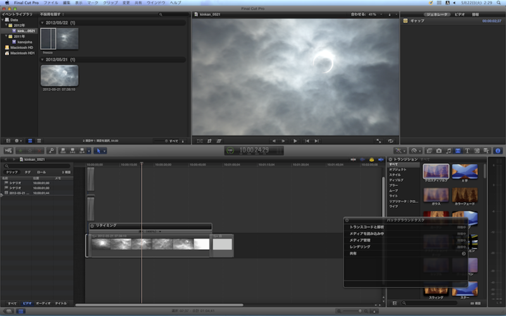
Task: Select the カラーフェード transition thumbnail
Action: [465, 197]
